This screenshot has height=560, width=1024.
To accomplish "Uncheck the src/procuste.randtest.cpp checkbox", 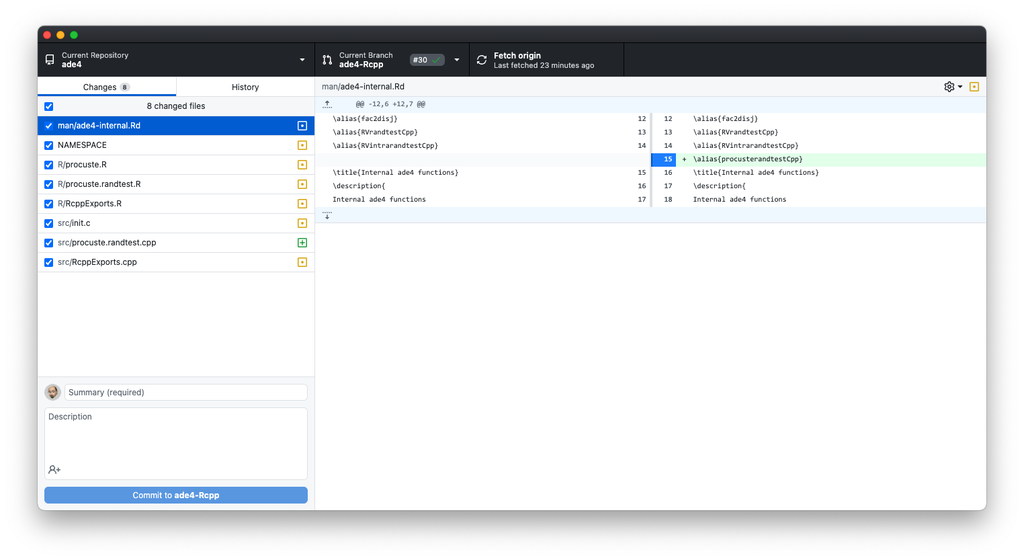I will [48, 243].
